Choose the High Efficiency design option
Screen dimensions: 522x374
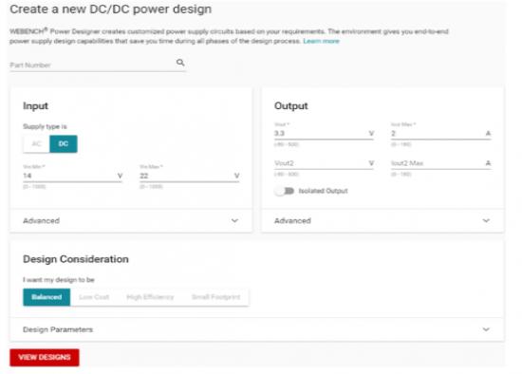pyautogui.click(x=150, y=297)
